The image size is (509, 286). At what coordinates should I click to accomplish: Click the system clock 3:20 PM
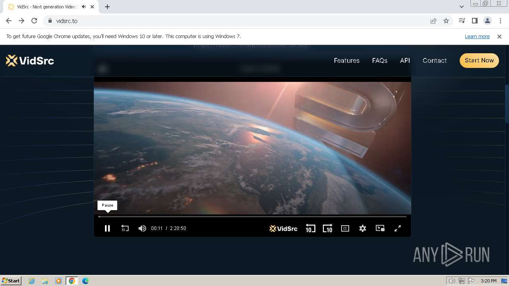tap(488, 281)
